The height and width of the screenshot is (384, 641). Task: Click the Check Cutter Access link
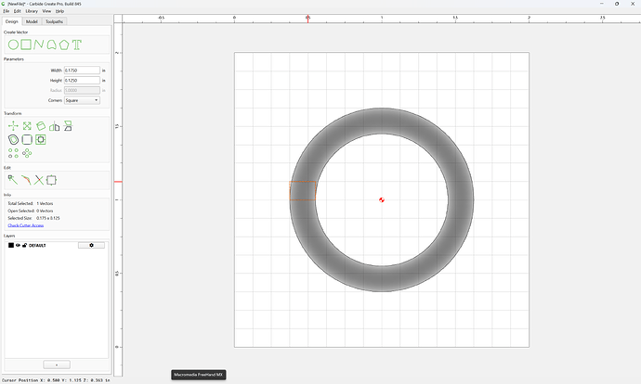coord(26,225)
